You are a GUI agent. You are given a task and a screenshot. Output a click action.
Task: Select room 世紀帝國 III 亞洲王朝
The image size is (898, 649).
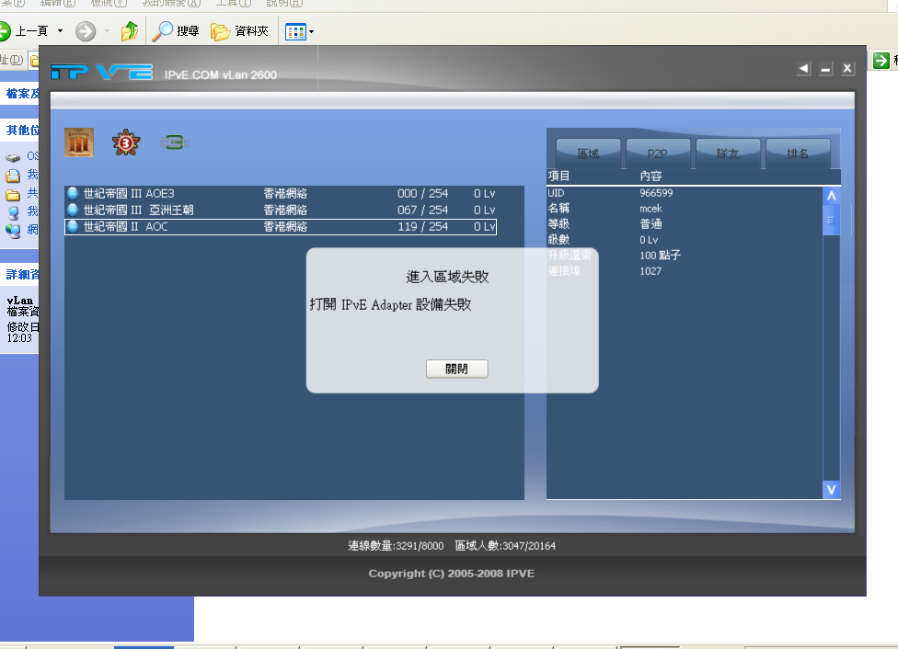[x=281, y=210]
